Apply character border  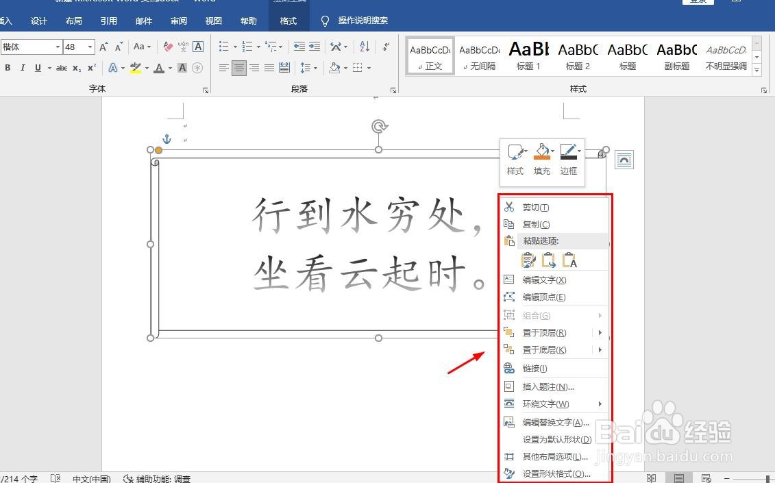198,47
